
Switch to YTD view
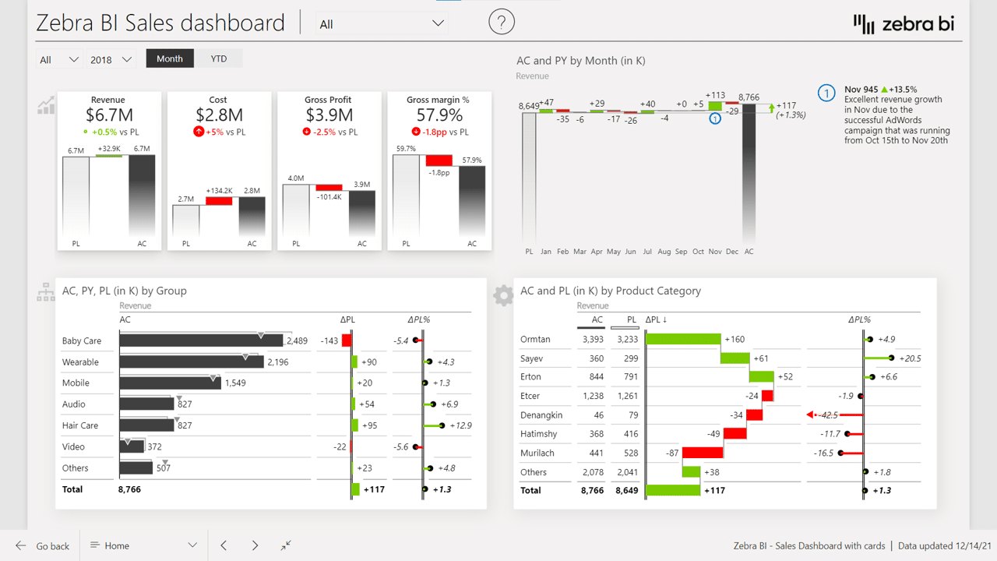tap(218, 58)
